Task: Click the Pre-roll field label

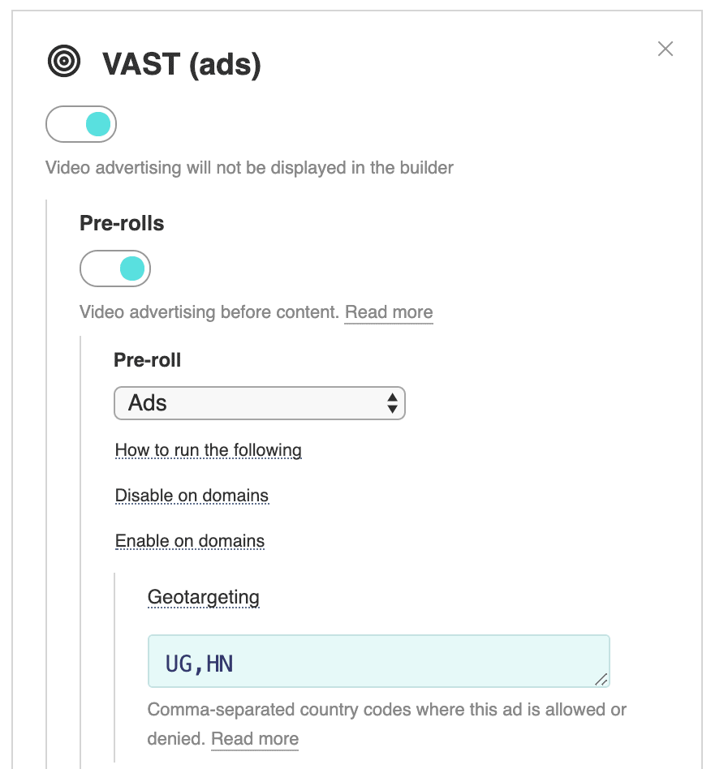Action: click(147, 360)
